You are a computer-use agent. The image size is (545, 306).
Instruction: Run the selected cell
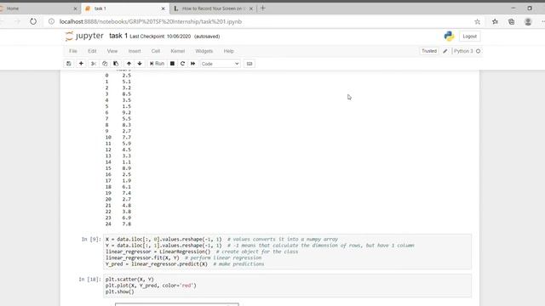(157, 64)
